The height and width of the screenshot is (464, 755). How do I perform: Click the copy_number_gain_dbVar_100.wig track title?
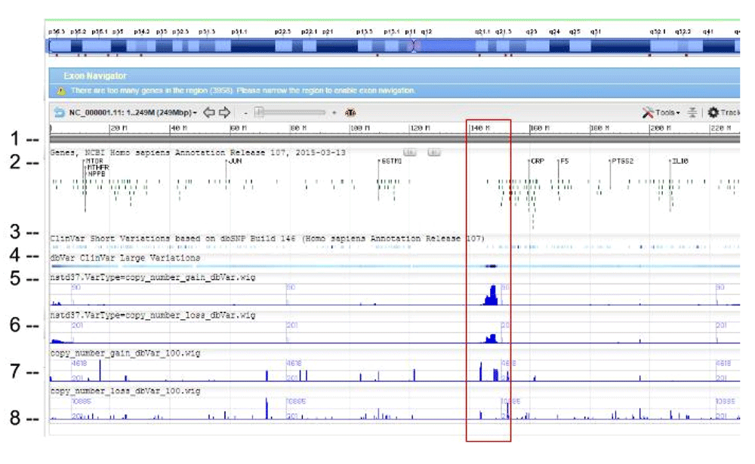click(x=125, y=353)
